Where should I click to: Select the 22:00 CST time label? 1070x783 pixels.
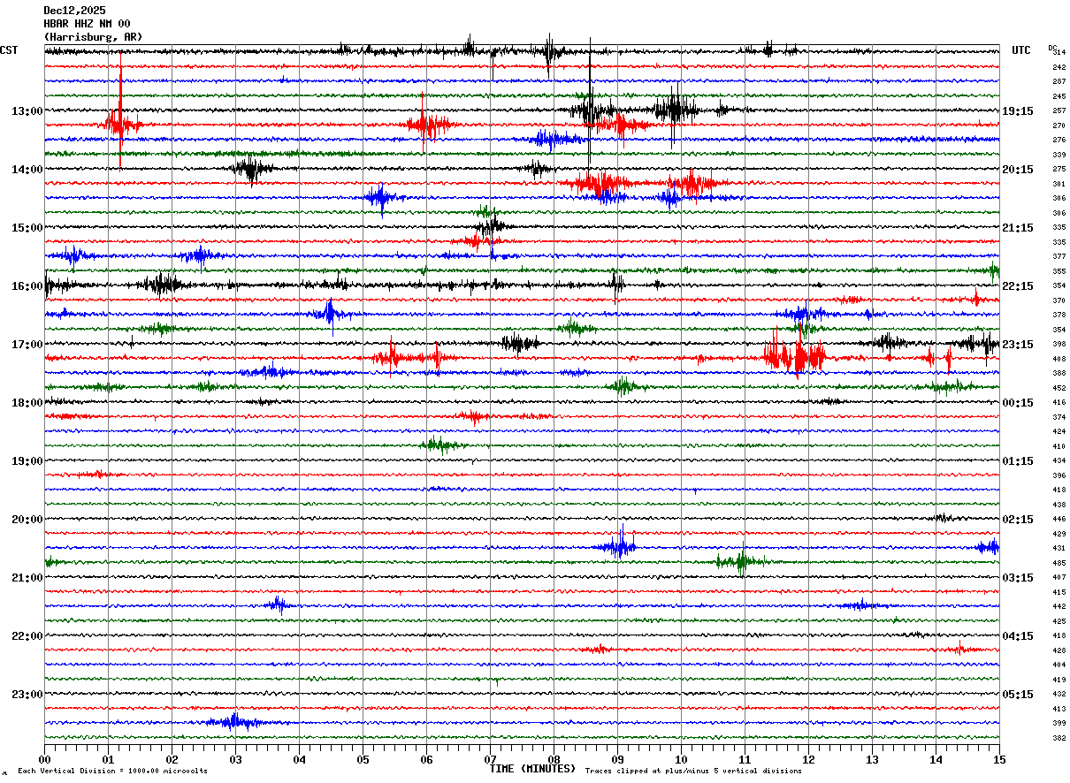point(27,636)
